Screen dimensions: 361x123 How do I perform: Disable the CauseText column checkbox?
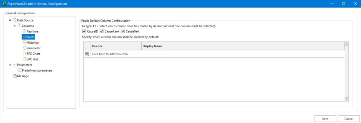pyautogui.click(x=123, y=31)
